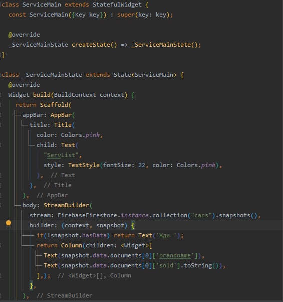Click the fontSize parameter name
Viewport: 283px width, 302px height.
point(117,165)
